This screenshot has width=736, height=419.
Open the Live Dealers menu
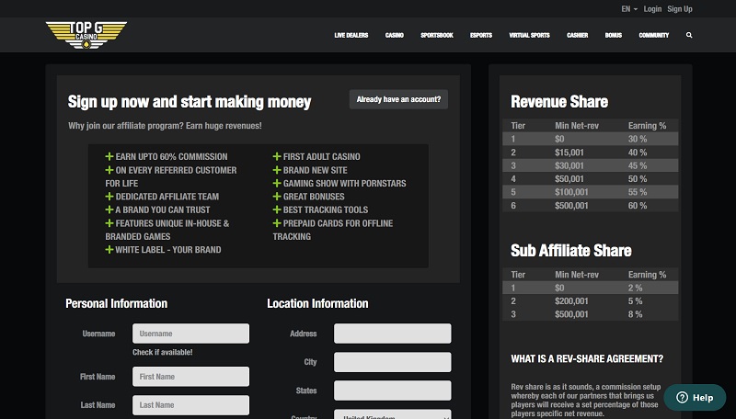pyautogui.click(x=351, y=35)
